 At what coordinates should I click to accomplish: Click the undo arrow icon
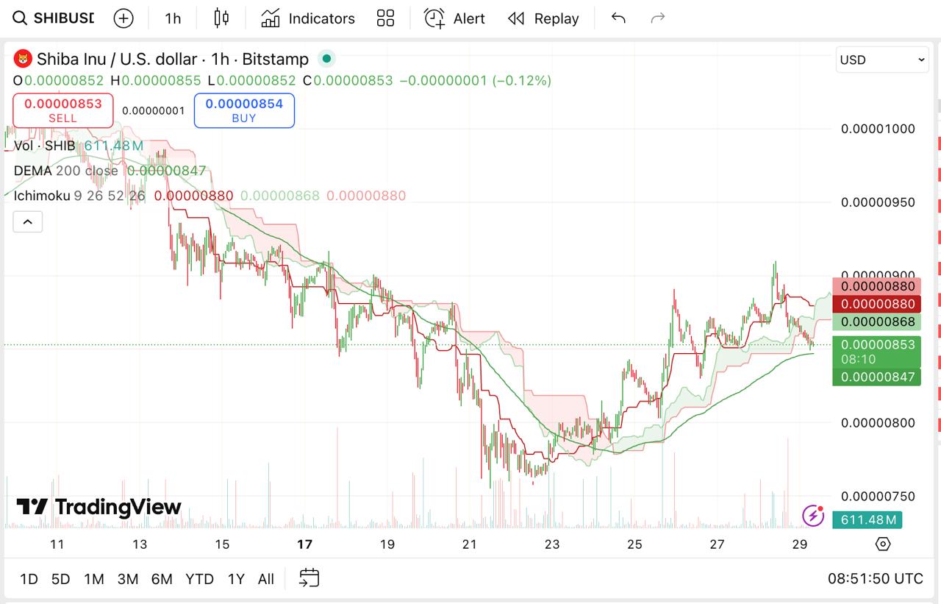[x=618, y=18]
